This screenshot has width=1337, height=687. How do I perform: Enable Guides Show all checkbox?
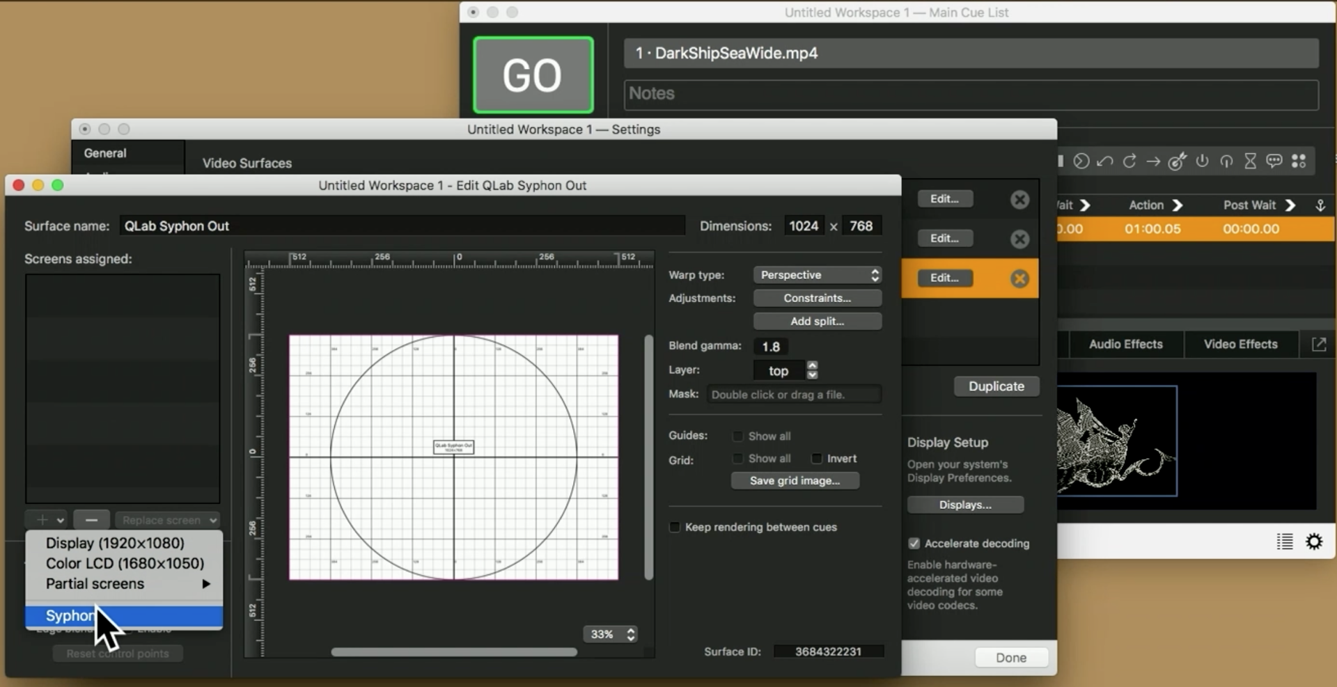pos(737,436)
